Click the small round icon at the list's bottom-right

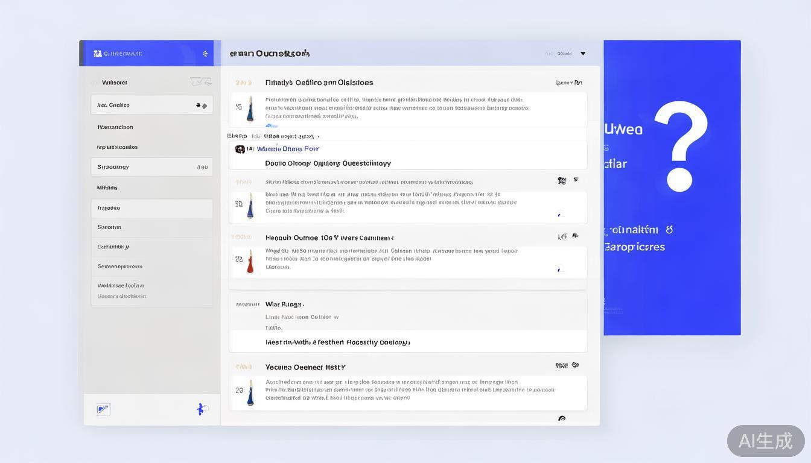pos(562,418)
